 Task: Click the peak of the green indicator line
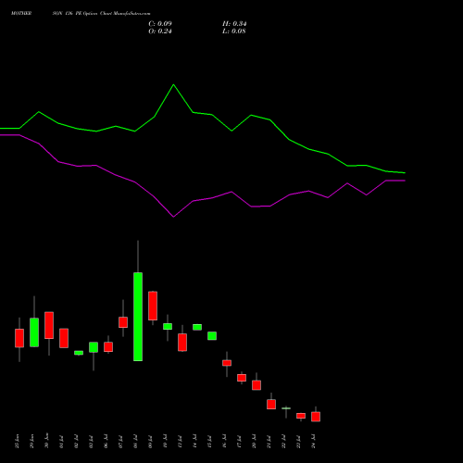pyautogui.click(x=173, y=84)
